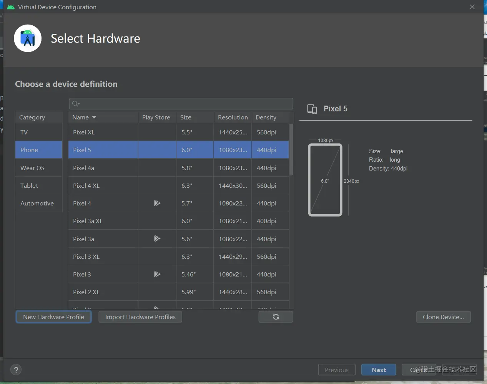Click the 1440x29... resolution cell for Pixel 3 XL
Viewport: 487px width, 384px height.
click(233, 257)
